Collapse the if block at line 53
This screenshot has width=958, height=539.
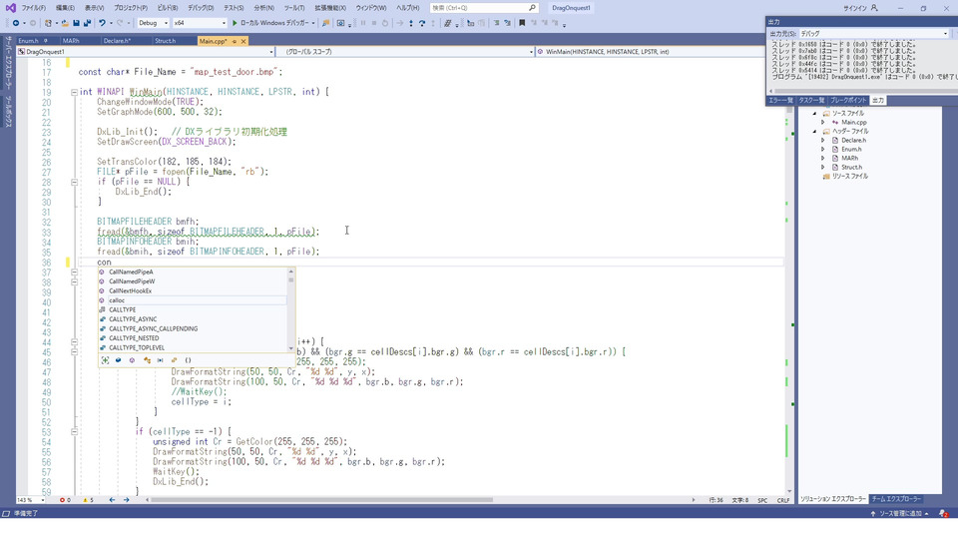click(74, 432)
